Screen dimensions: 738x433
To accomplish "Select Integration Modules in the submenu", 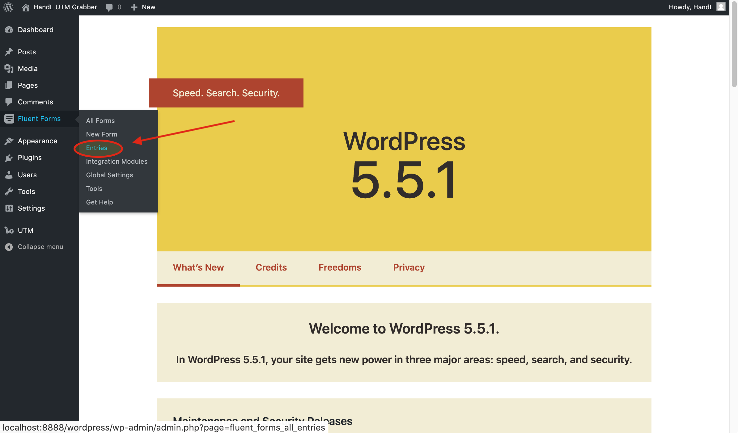I will (117, 162).
